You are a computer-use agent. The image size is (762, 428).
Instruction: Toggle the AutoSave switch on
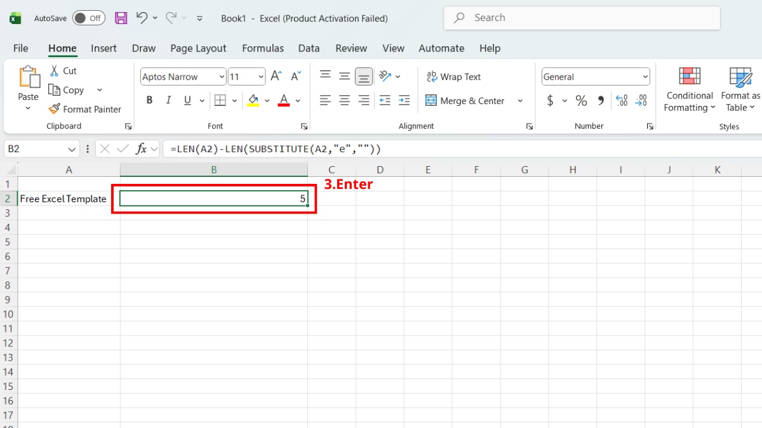(x=88, y=18)
